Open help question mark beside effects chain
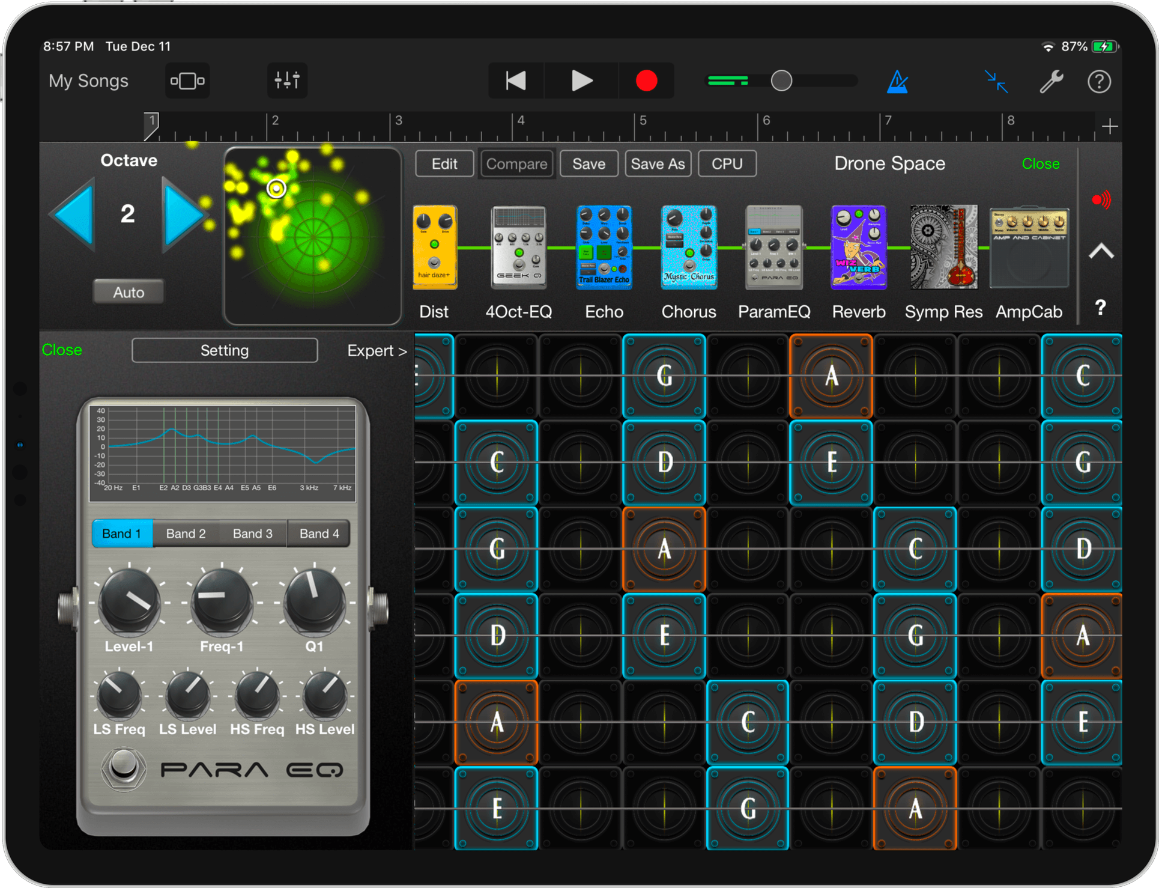 1100,307
